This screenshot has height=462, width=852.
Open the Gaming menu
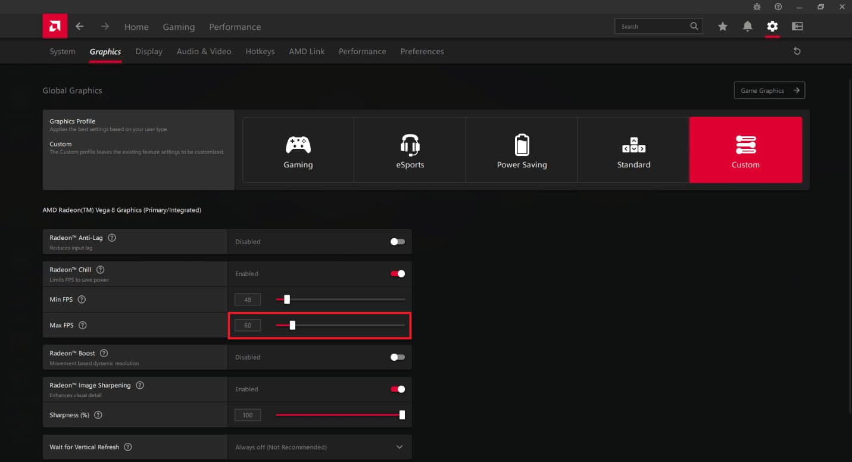click(179, 27)
